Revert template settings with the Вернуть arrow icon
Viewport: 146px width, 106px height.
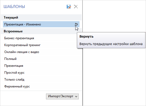pos(76,24)
